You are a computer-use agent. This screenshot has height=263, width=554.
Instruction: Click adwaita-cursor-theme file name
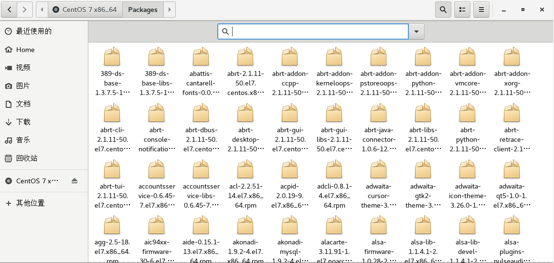coord(379,196)
